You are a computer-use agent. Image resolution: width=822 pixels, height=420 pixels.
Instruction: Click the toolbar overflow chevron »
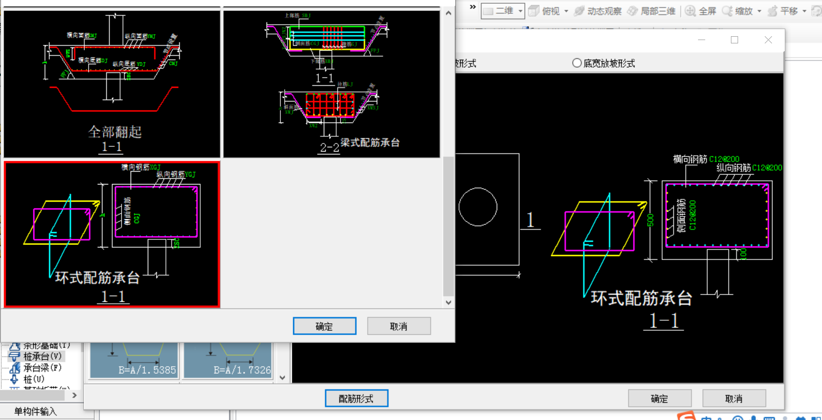[x=473, y=7]
